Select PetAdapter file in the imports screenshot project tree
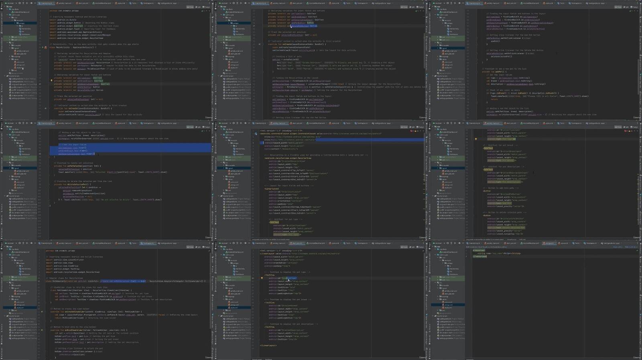642x360 pixels. click(25, 34)
